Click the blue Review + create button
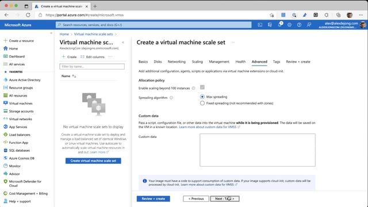Viewport: 368px width, 207px height. [x=154, y=198]
